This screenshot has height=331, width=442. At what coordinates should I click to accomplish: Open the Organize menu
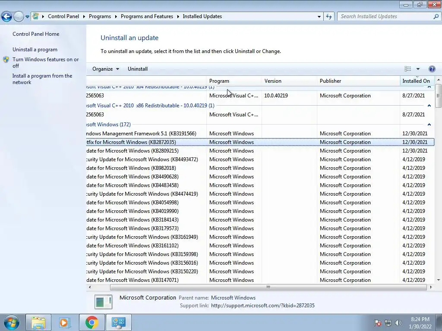point(106,69)
